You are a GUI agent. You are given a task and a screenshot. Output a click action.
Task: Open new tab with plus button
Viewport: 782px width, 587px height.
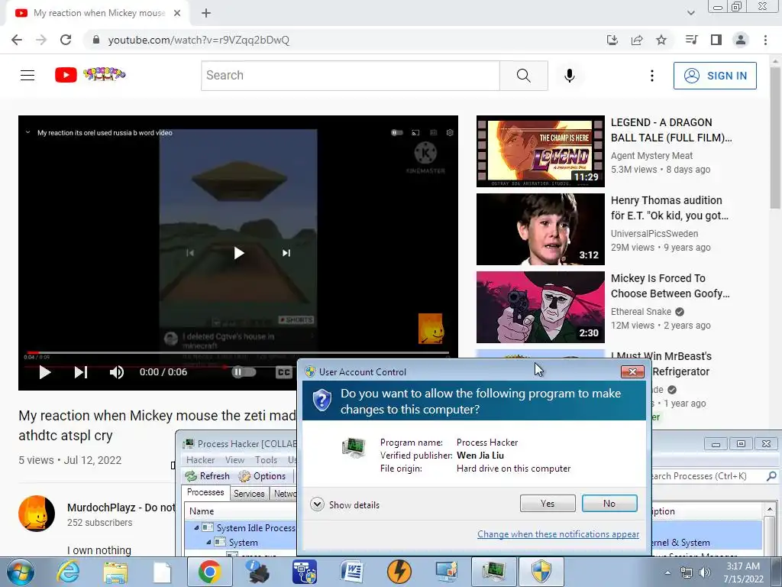click(x=206, y=13)
